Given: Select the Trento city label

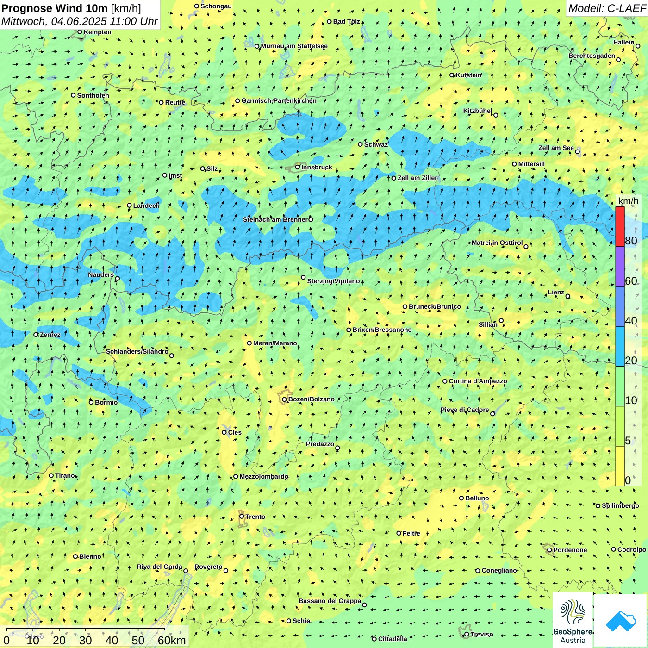Looking at the screenshot, I should point(255,517).
